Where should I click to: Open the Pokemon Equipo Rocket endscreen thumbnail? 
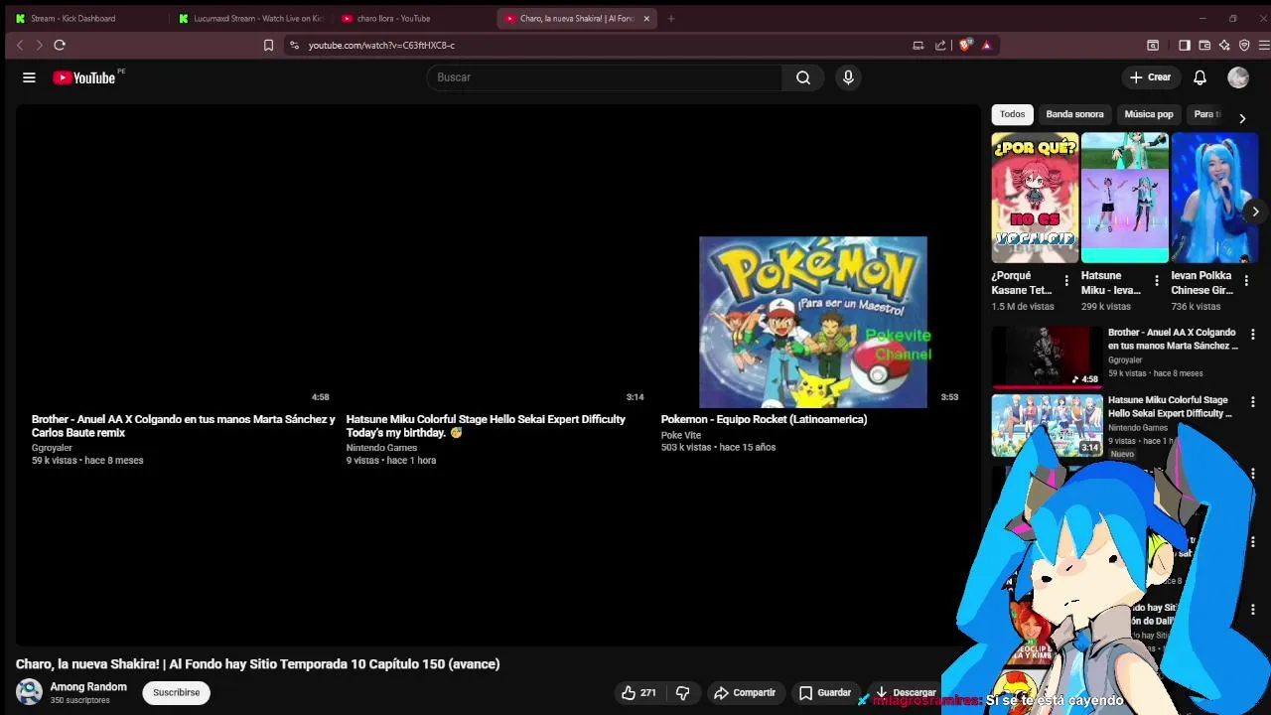click(x=813, y=322)
